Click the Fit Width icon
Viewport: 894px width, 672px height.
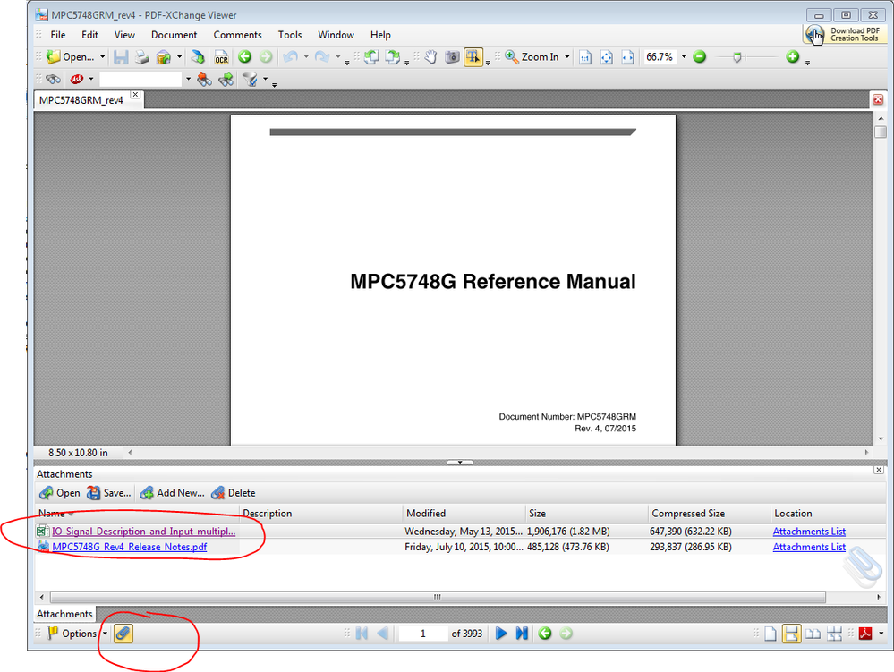click(x=627, y=57)
